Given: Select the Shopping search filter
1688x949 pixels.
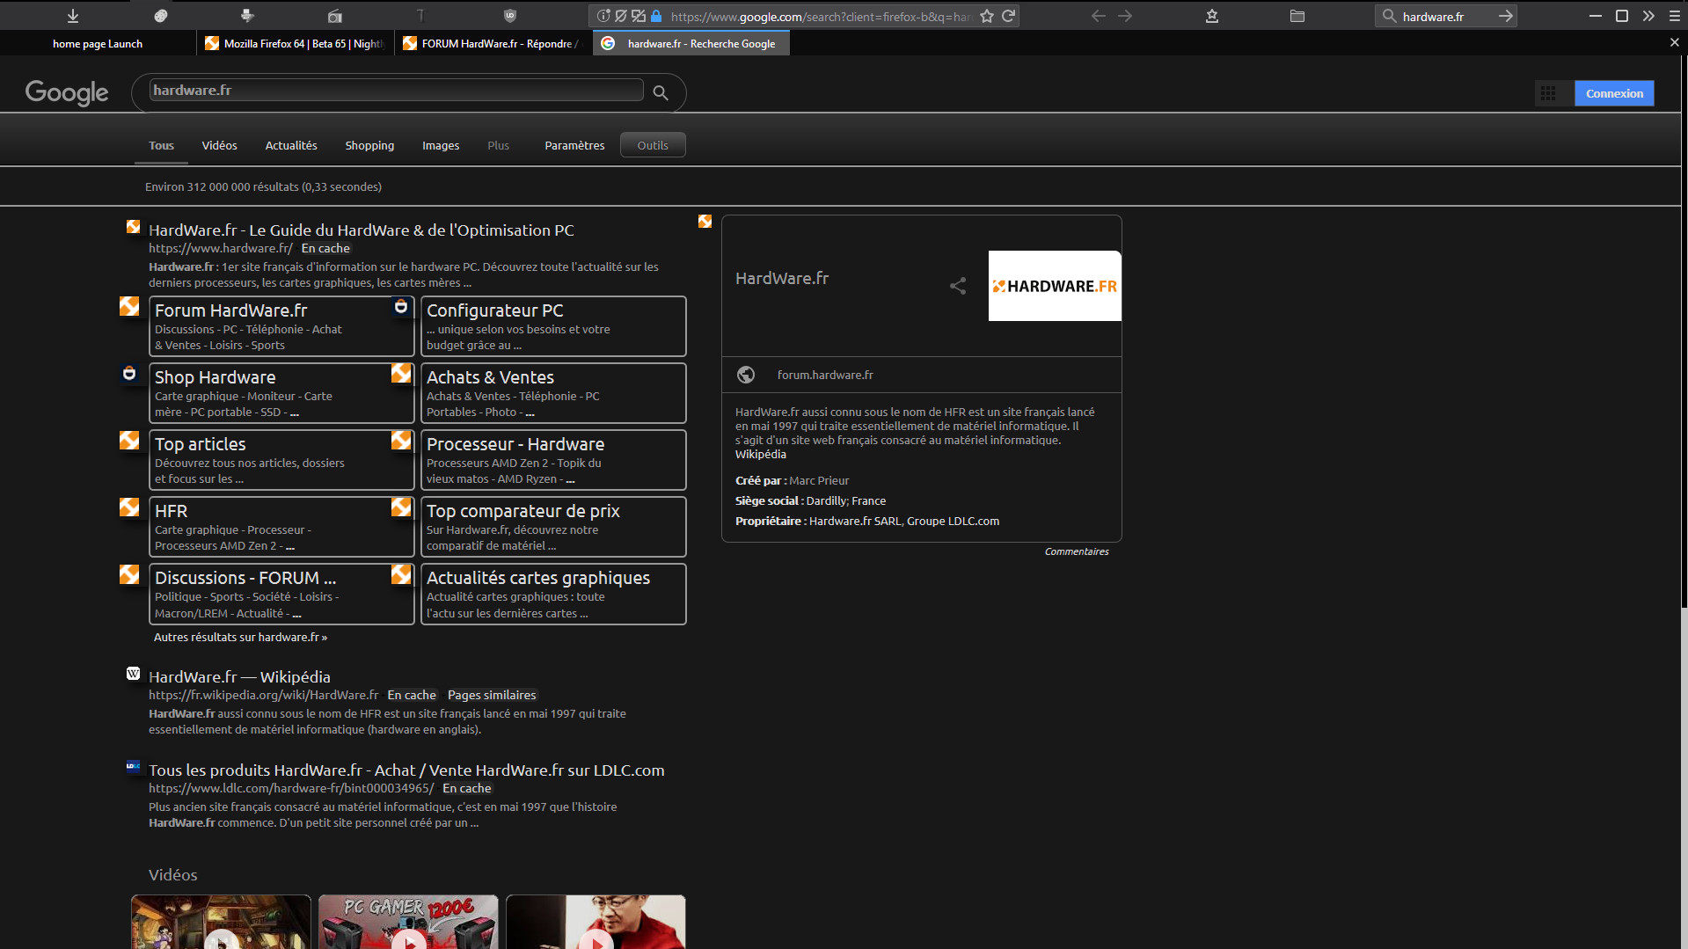Looking at the screenshot, I should (x=369, y=145).
